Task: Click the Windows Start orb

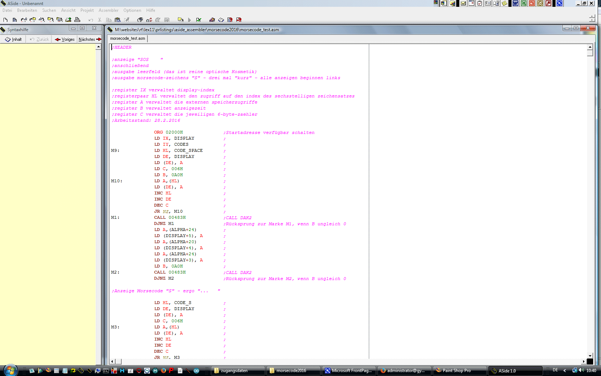Action: tap(10, 370)
